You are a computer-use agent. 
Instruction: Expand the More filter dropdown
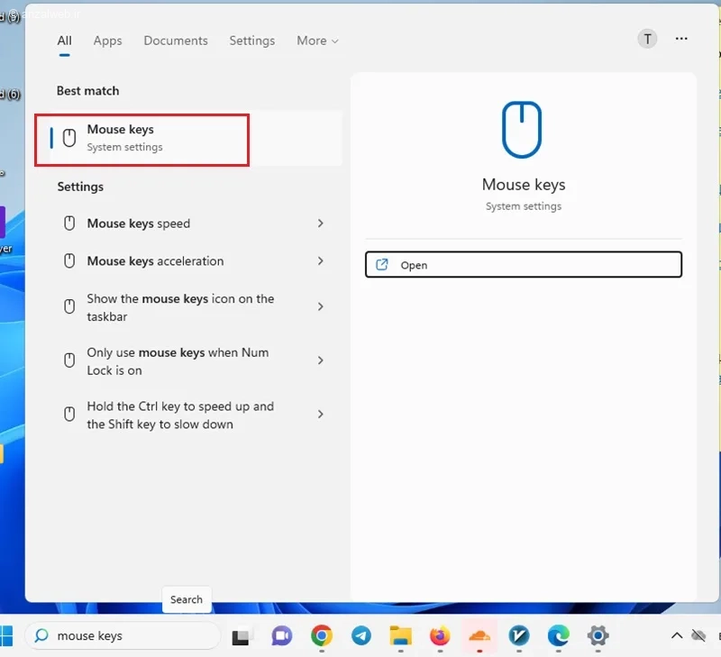[x=317, y=41]
